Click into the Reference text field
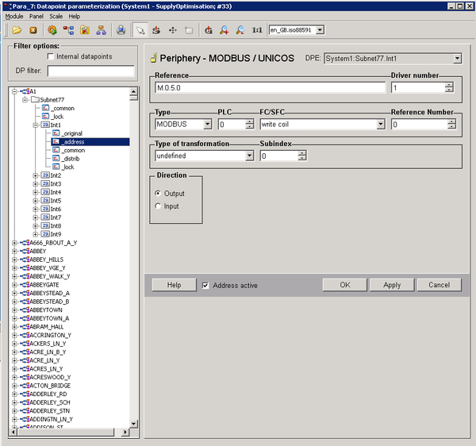This screenshot has width=476, height=446. [270, 87]
